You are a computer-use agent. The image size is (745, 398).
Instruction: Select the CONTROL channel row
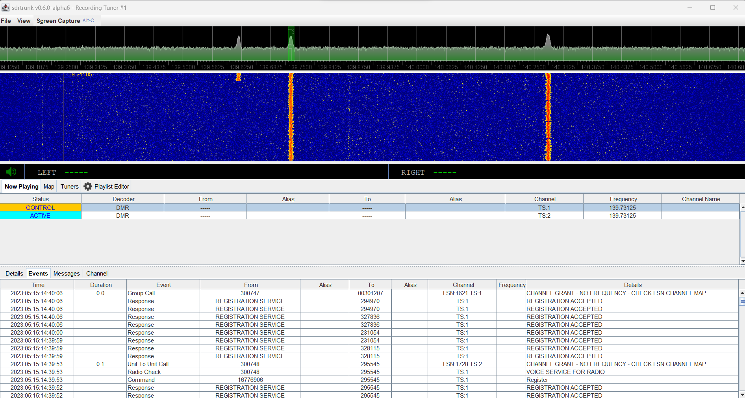(40, 207)
